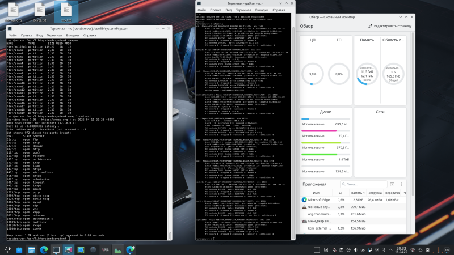Click the memory usage circular gauge
Image resolution: width=454 pixels, height=255 pixels.
point(366,74)
